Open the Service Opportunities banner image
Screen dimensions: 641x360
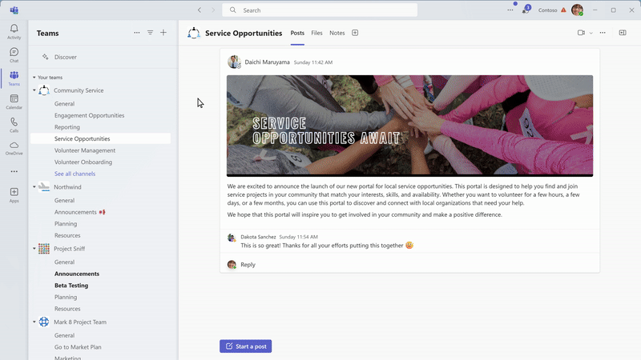click(x=409, y=126)
